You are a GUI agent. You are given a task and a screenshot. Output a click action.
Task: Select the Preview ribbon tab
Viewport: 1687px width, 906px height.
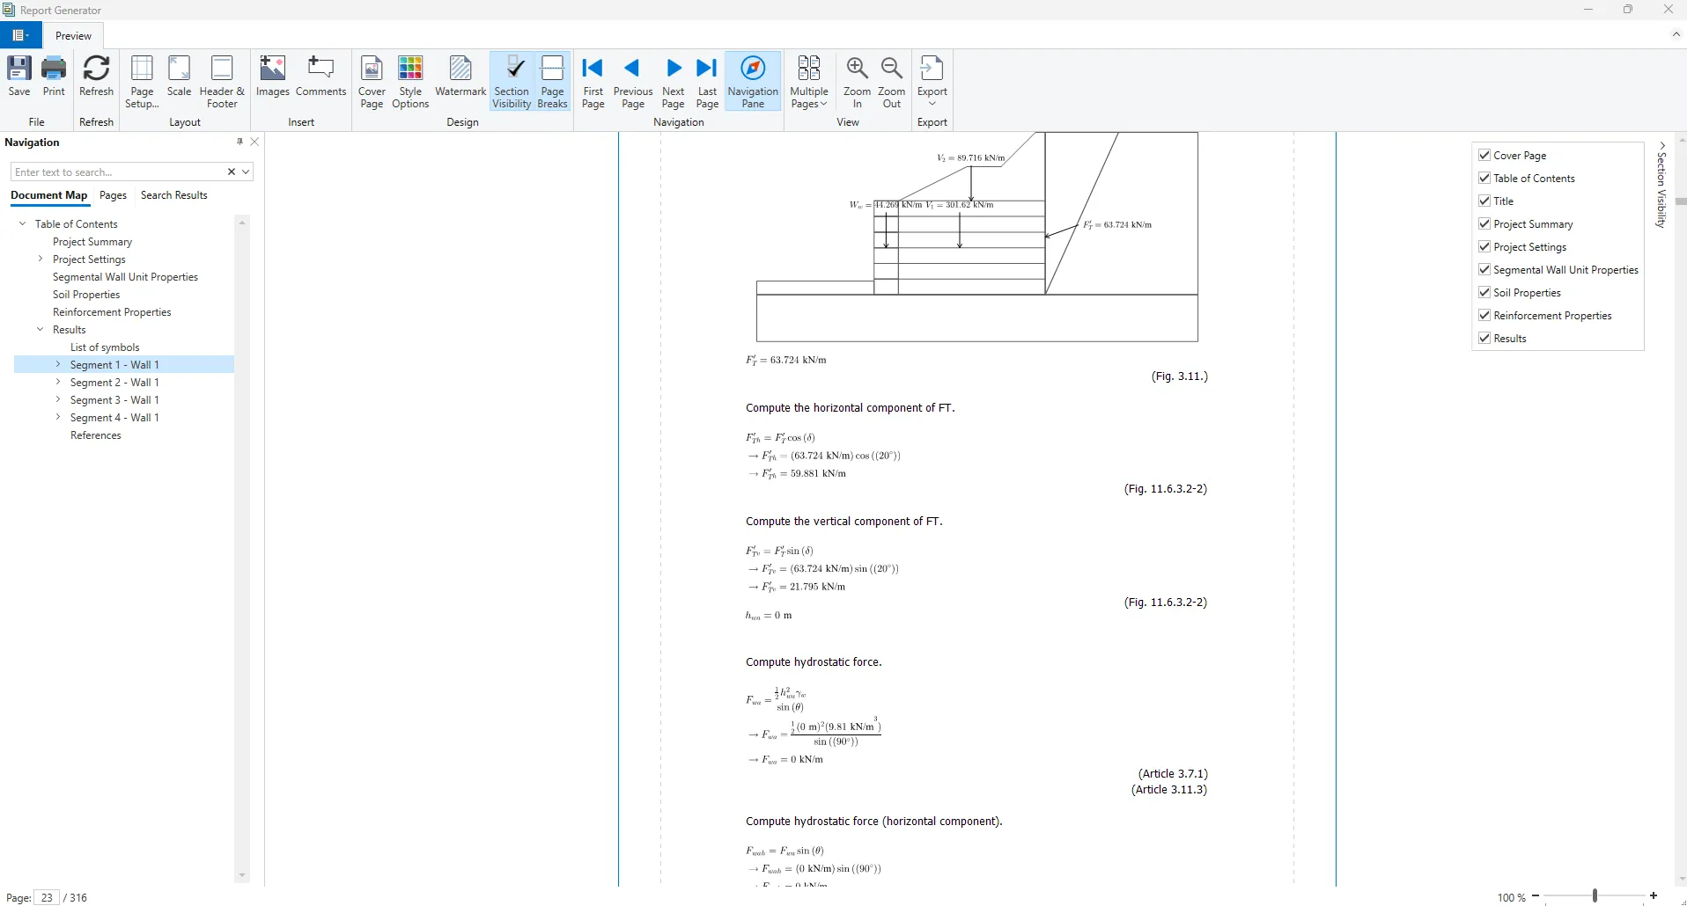[x=73, y=36]
